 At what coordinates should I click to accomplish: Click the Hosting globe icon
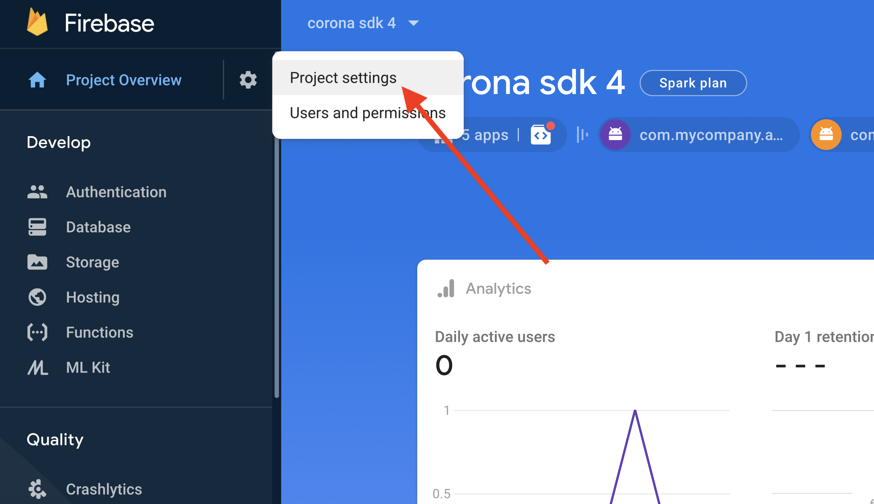click(37, 297)
